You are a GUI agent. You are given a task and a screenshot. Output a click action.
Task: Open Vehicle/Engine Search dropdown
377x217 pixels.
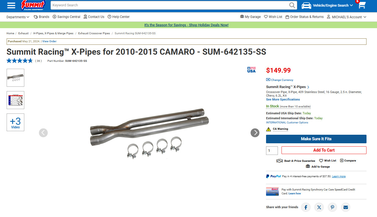[x=327, y=5]
